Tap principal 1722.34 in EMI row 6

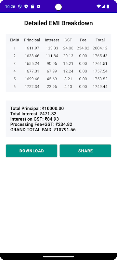click(32, 86)
